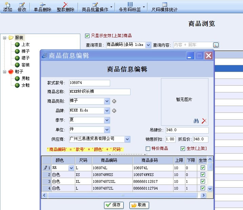Click the grid horizontal scrollbar thumb
Screen dimensions: 243x210
123,195
